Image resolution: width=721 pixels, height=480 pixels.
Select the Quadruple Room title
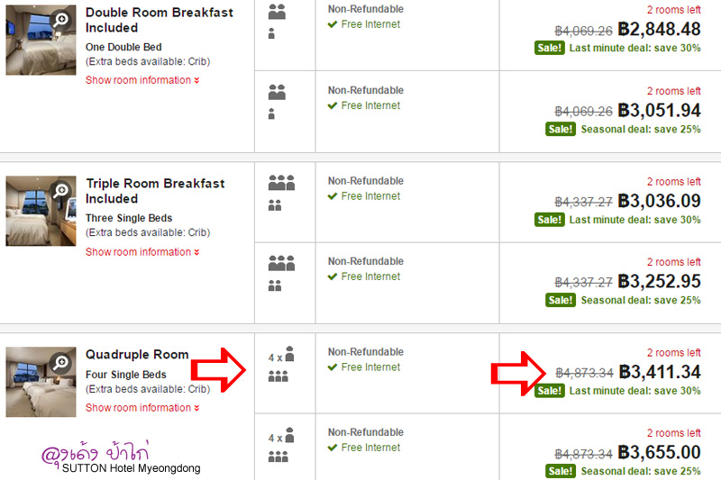(137, 355)
